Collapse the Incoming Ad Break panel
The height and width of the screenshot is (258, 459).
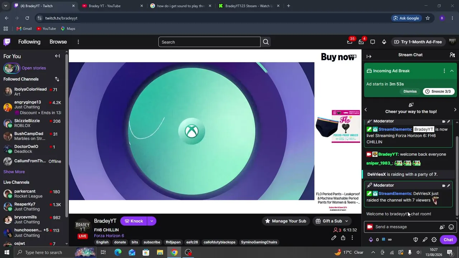[452, 71]
